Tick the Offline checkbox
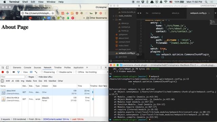The width and height of the screenshot is (217, 122). [x=76, y=72]
